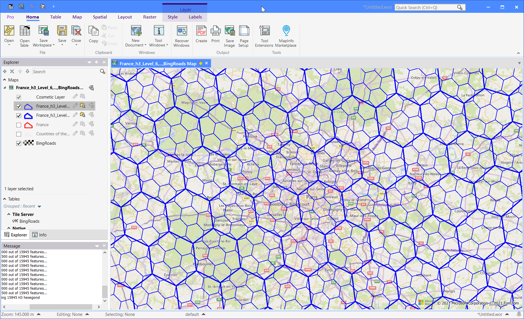Open the Page Setup icon
524x319 pixels.
point(244,31)
